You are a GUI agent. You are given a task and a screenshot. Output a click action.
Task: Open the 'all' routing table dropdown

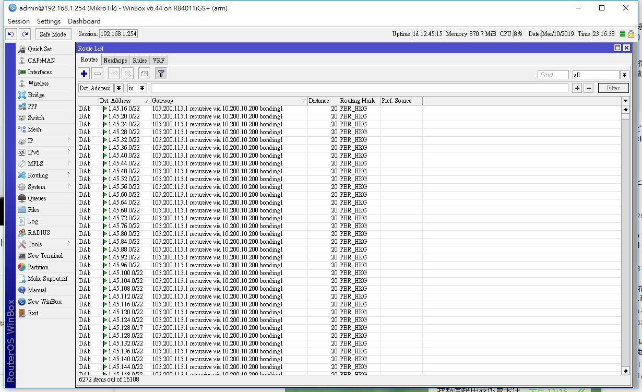click(624, 75)
